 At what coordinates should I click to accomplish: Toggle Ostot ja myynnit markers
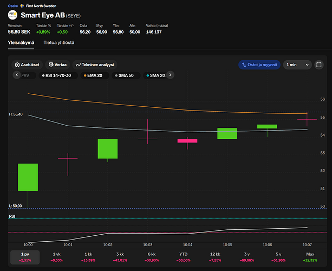(259, 65)
